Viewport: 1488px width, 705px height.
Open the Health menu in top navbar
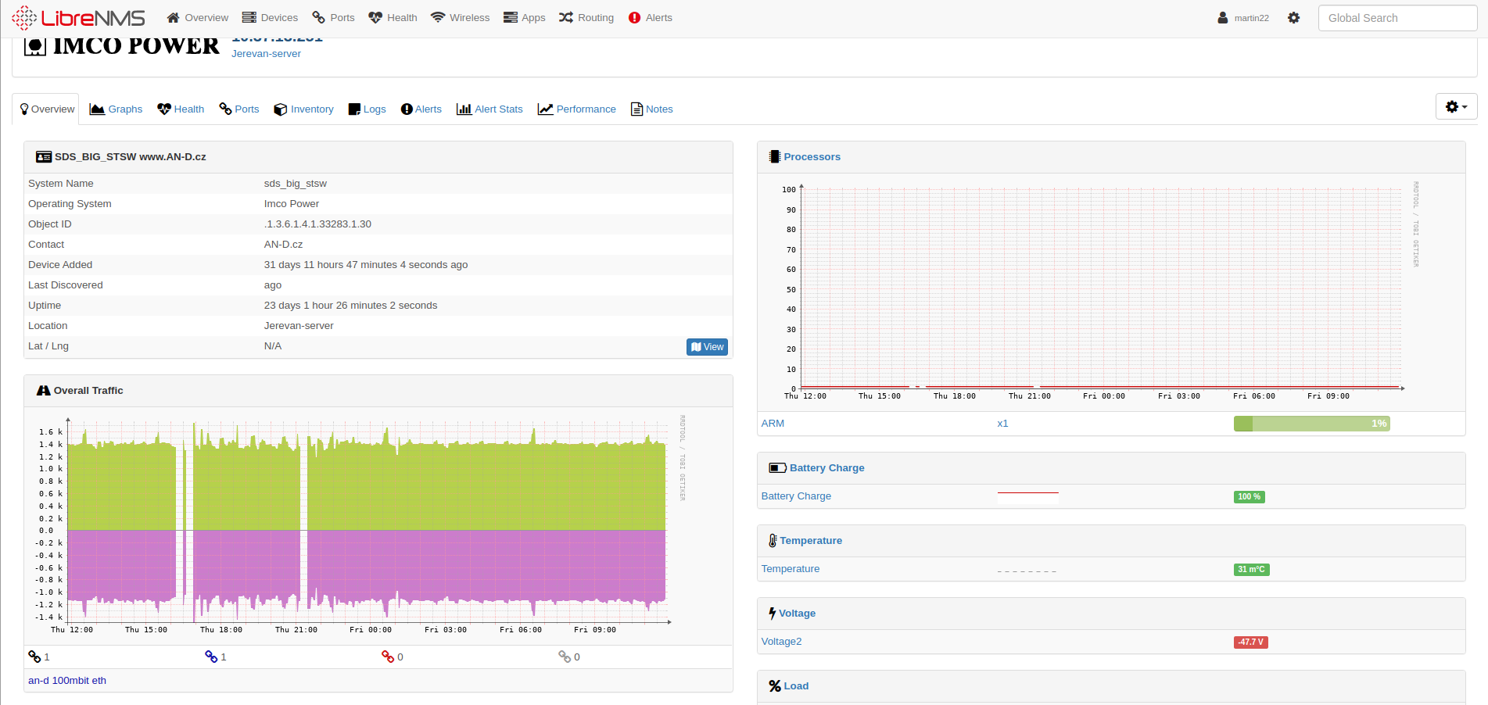pos(393,17)
